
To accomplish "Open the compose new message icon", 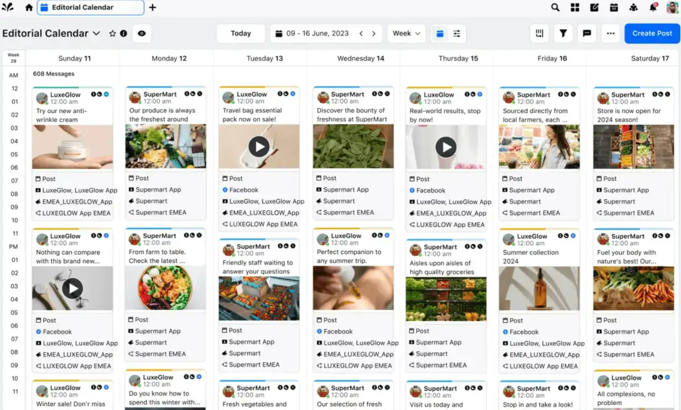I will tap(594, 7).
